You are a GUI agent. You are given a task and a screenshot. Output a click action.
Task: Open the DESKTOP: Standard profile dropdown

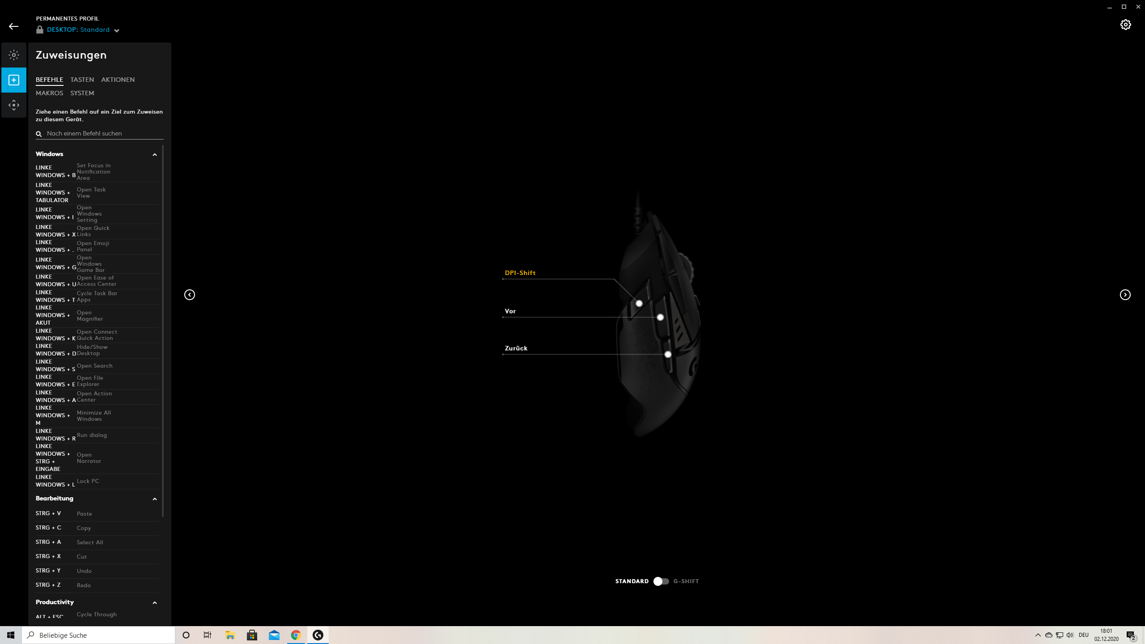point(117,30)
